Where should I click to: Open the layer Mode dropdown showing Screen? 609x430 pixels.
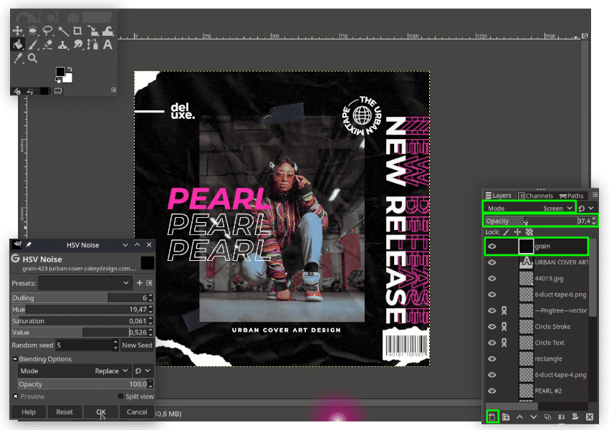pyautogui.click(x=529, y=209)
